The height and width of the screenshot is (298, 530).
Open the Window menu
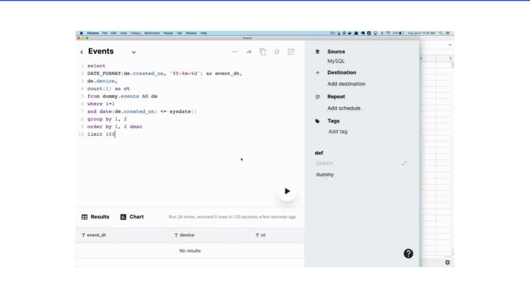[191, 33]
